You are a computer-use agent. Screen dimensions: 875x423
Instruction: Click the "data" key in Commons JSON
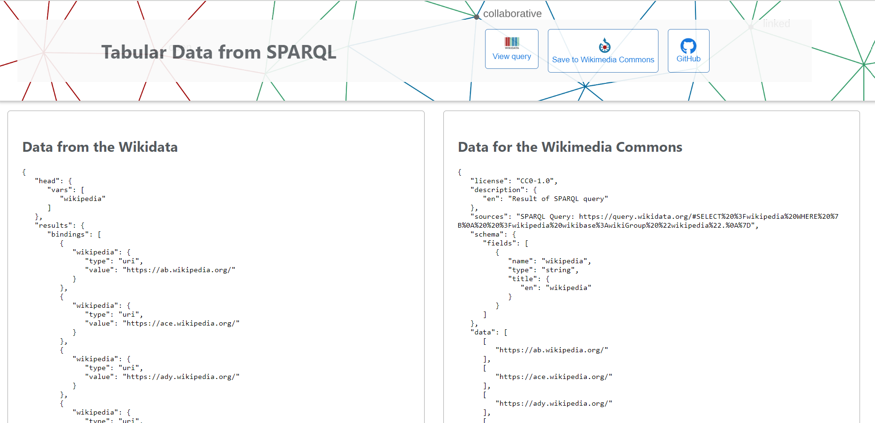(x=483, y=332)
